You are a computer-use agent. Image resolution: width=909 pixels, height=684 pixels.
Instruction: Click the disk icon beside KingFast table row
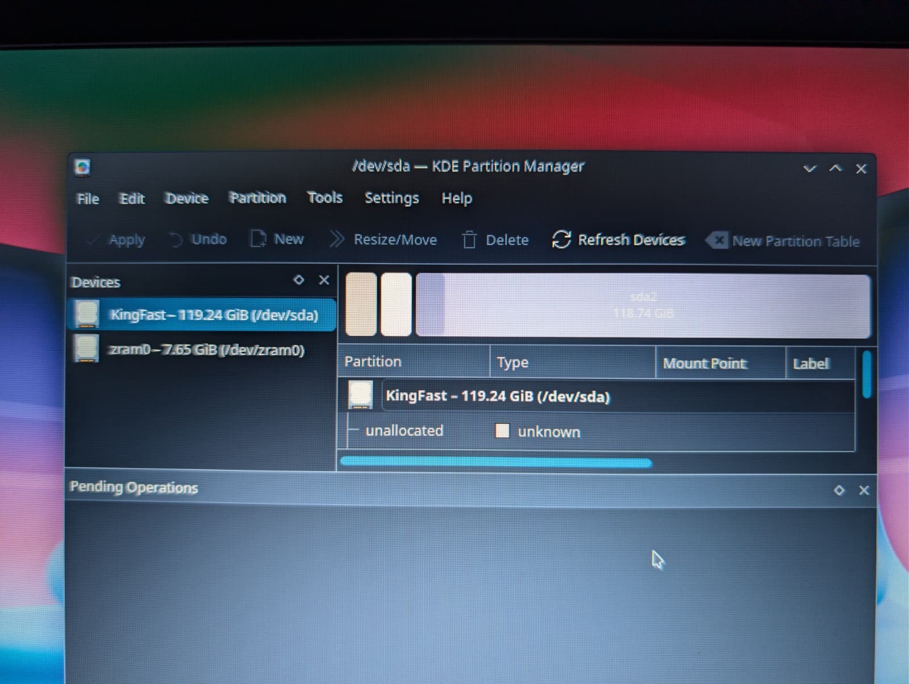tap(360, 395)
